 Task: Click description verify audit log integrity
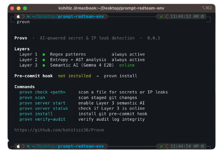tap(112, 119)
